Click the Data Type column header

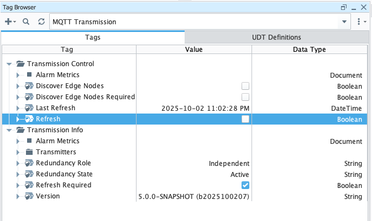(x=308, y=50)
